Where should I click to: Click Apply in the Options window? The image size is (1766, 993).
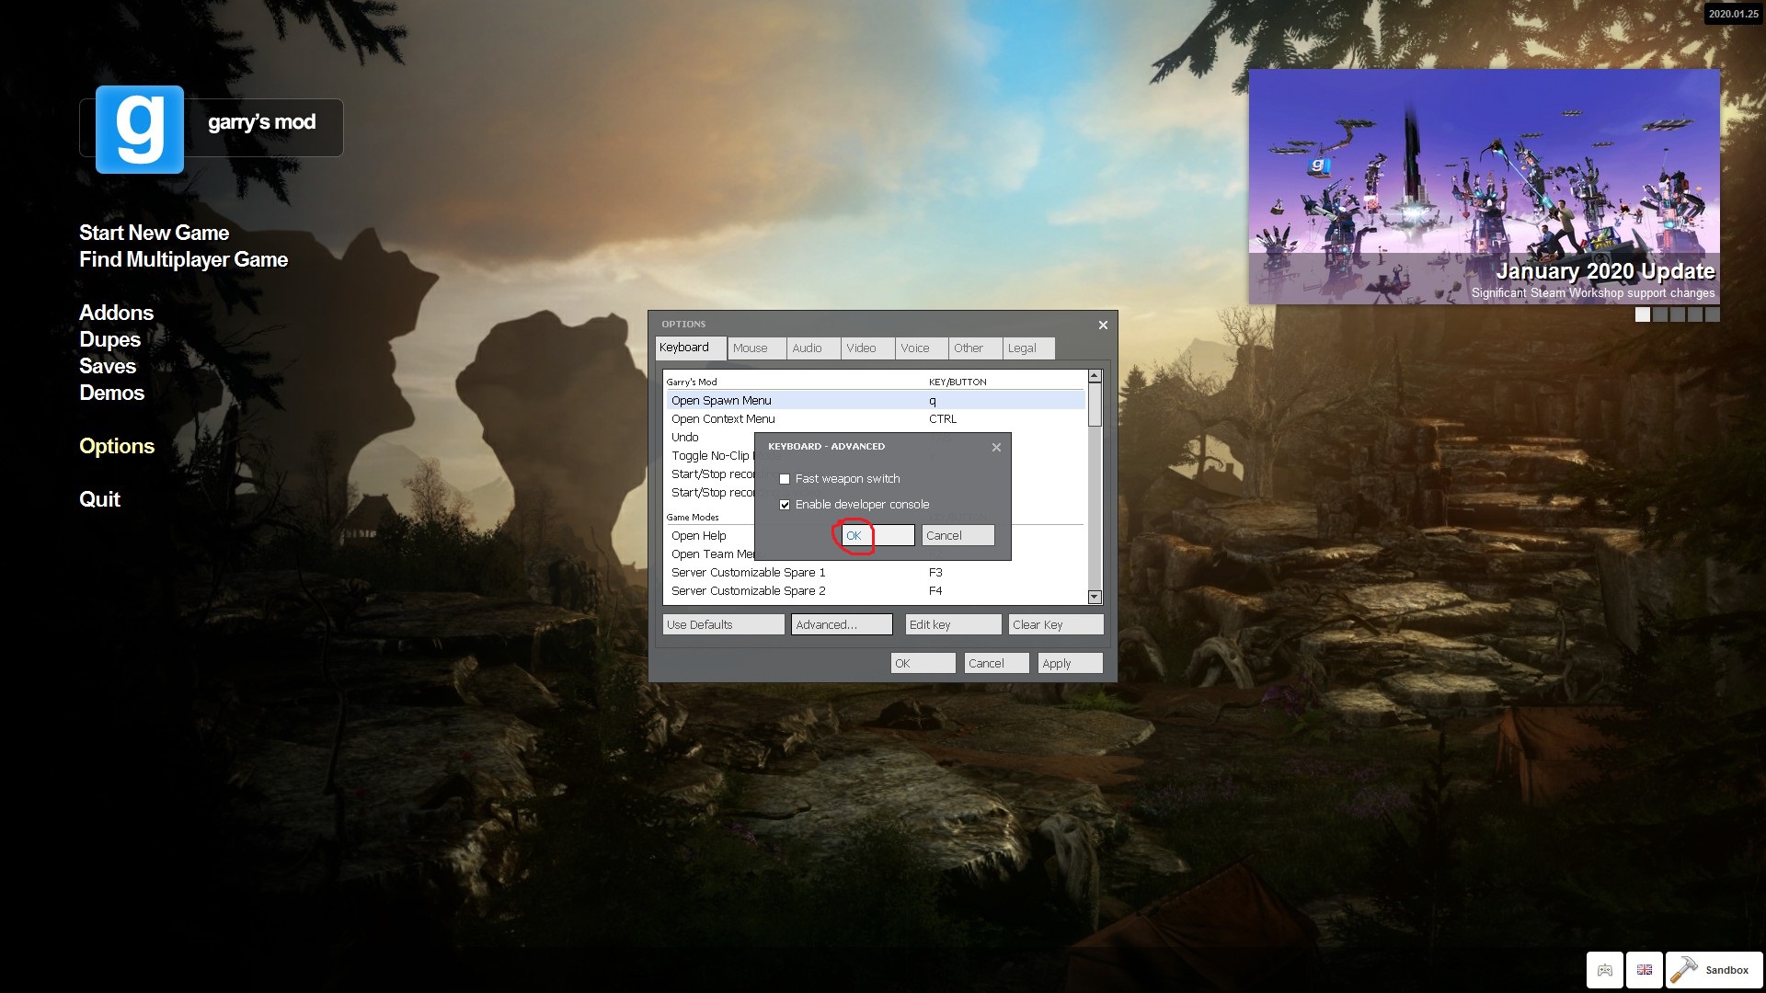1069,664
